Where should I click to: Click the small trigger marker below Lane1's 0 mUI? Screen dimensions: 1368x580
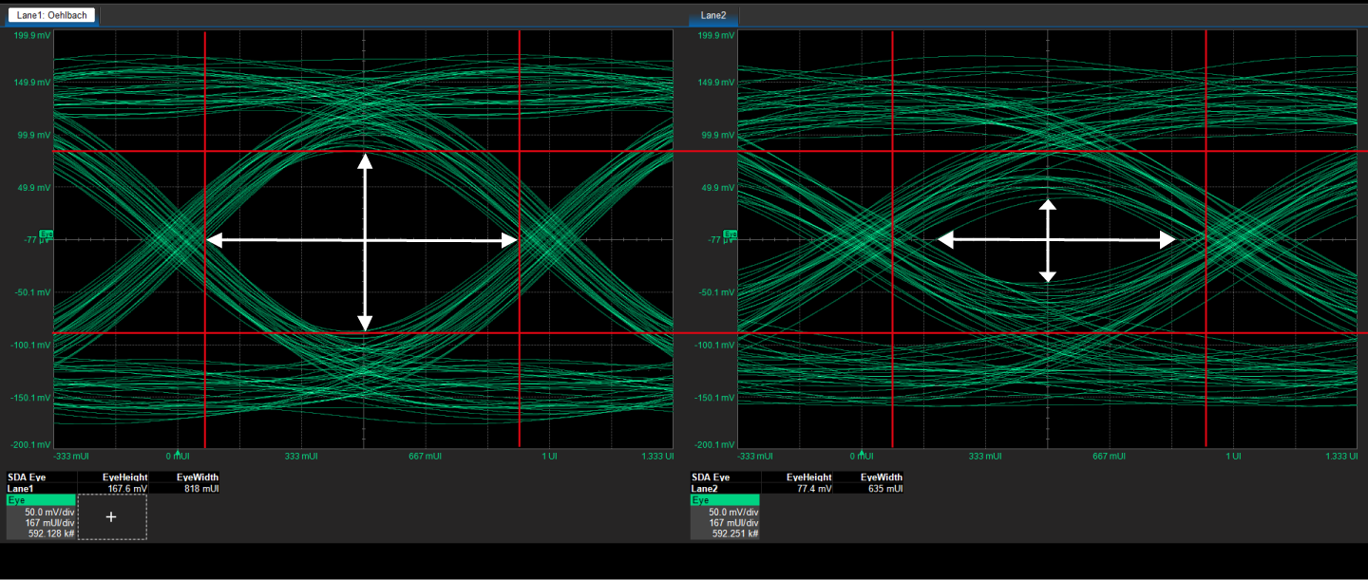tap(178, 452)
